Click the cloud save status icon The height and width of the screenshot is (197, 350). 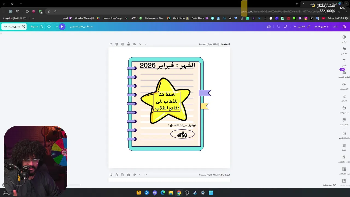269,27
